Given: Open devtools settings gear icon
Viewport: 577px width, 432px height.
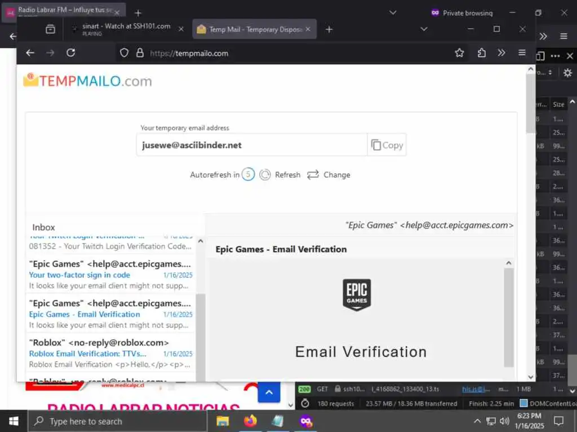Looking at the screenshot, I should pos(568,73).
